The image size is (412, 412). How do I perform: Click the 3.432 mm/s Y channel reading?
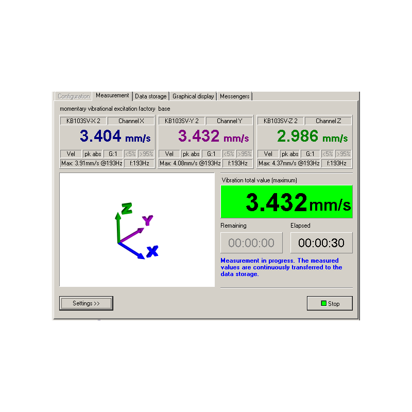tap(213, 136)
